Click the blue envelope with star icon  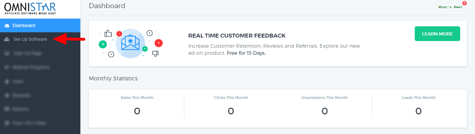click(130, 43)
